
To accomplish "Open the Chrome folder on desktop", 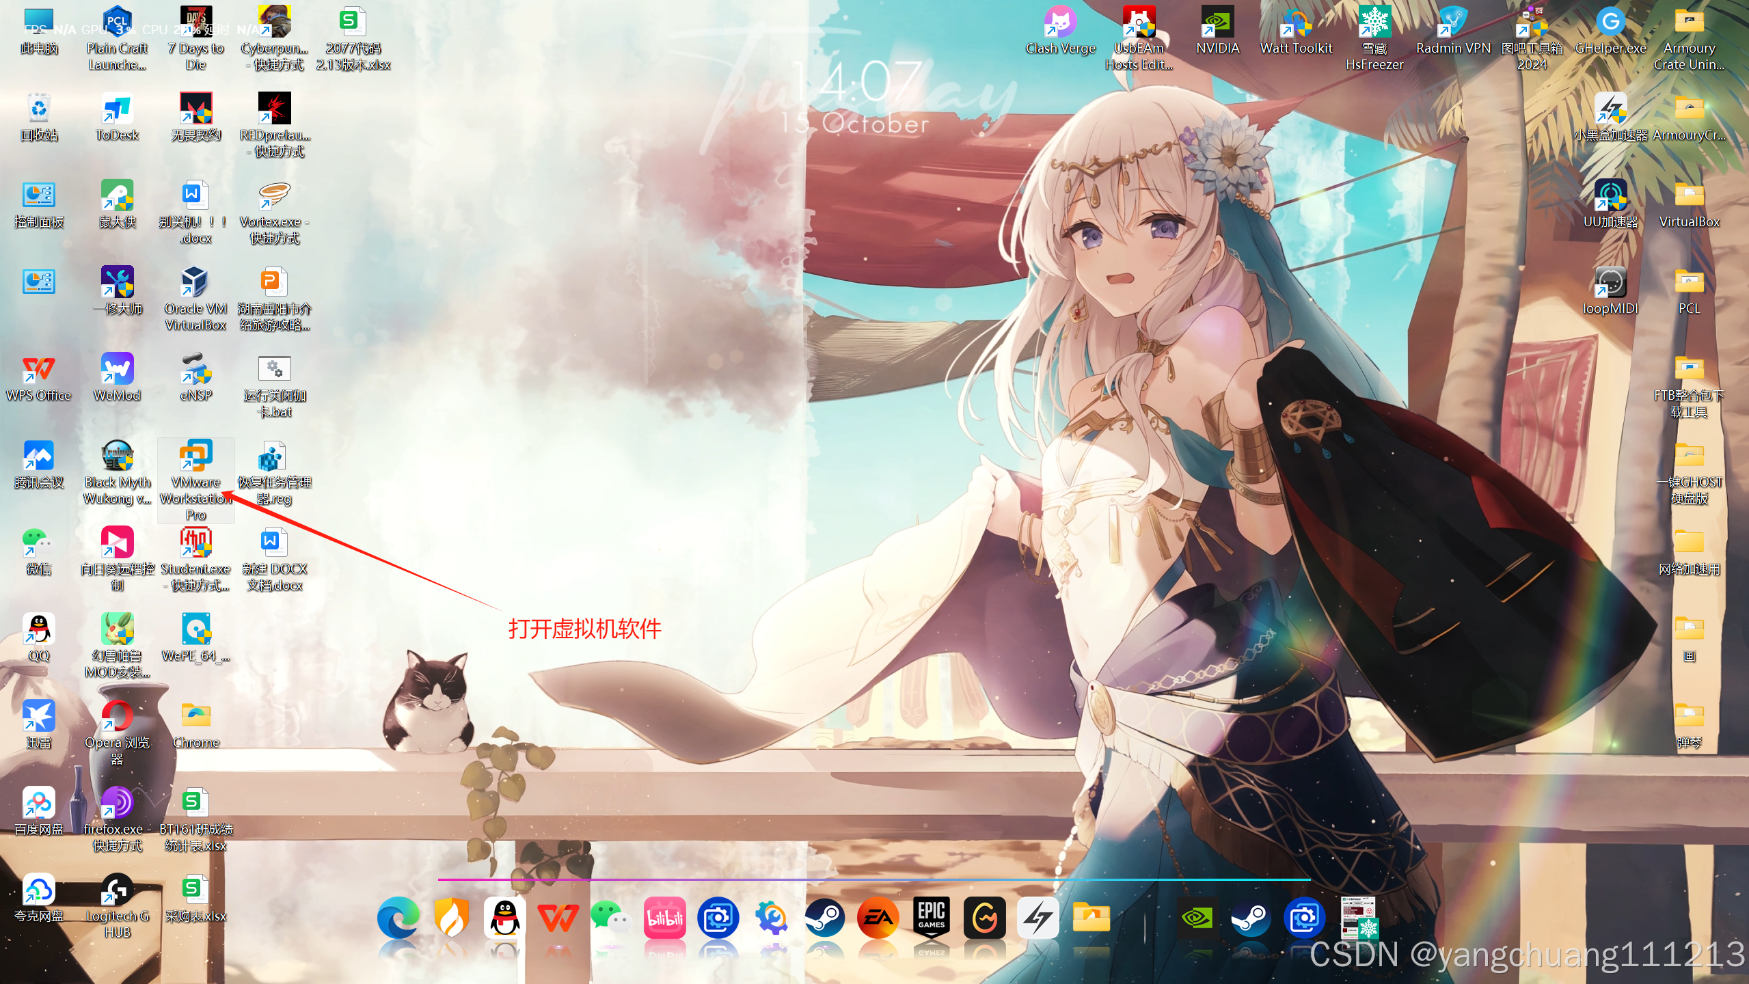I will pos(196,725).
